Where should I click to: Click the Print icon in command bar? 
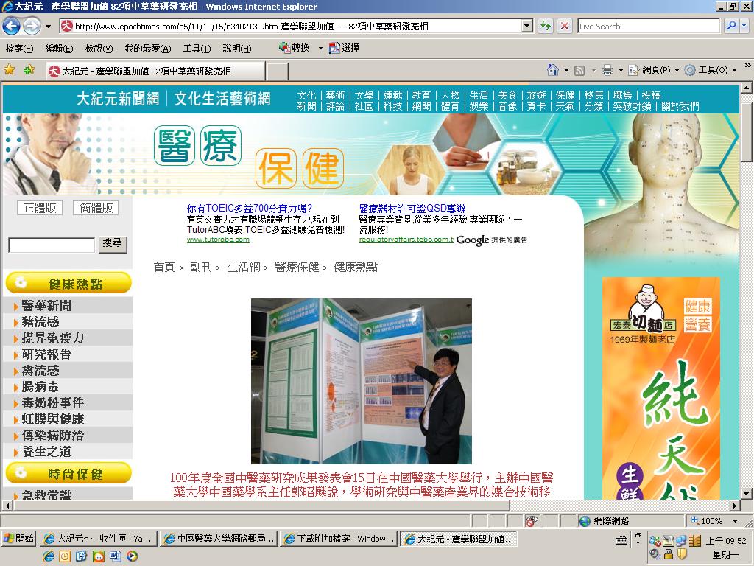click(x=607, y=70)
